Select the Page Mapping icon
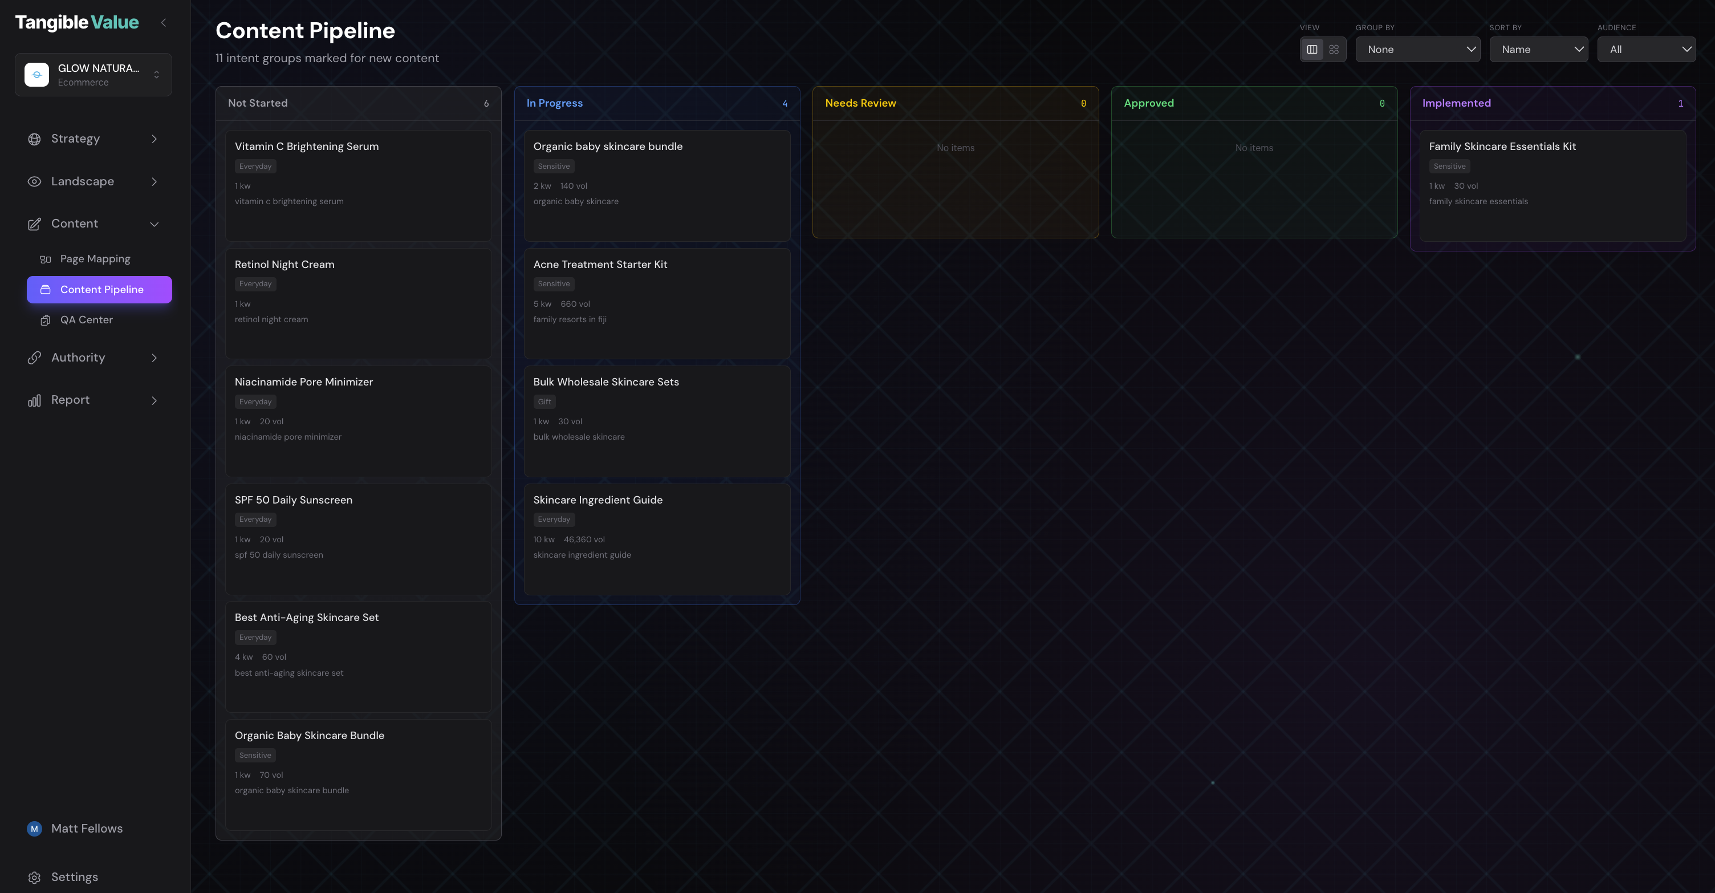 tap(45, 258)
